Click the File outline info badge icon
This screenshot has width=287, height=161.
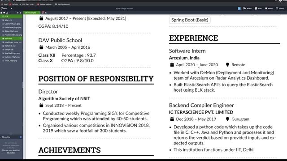[21, 137]
